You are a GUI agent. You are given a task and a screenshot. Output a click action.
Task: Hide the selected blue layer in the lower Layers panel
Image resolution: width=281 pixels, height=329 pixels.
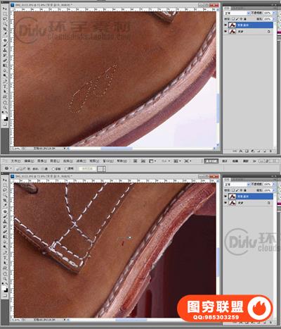tap(226, 197)
